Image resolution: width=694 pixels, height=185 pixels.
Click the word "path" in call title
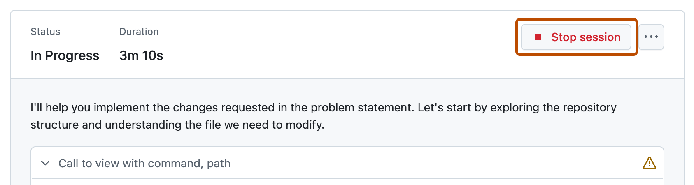click(219, 163)
